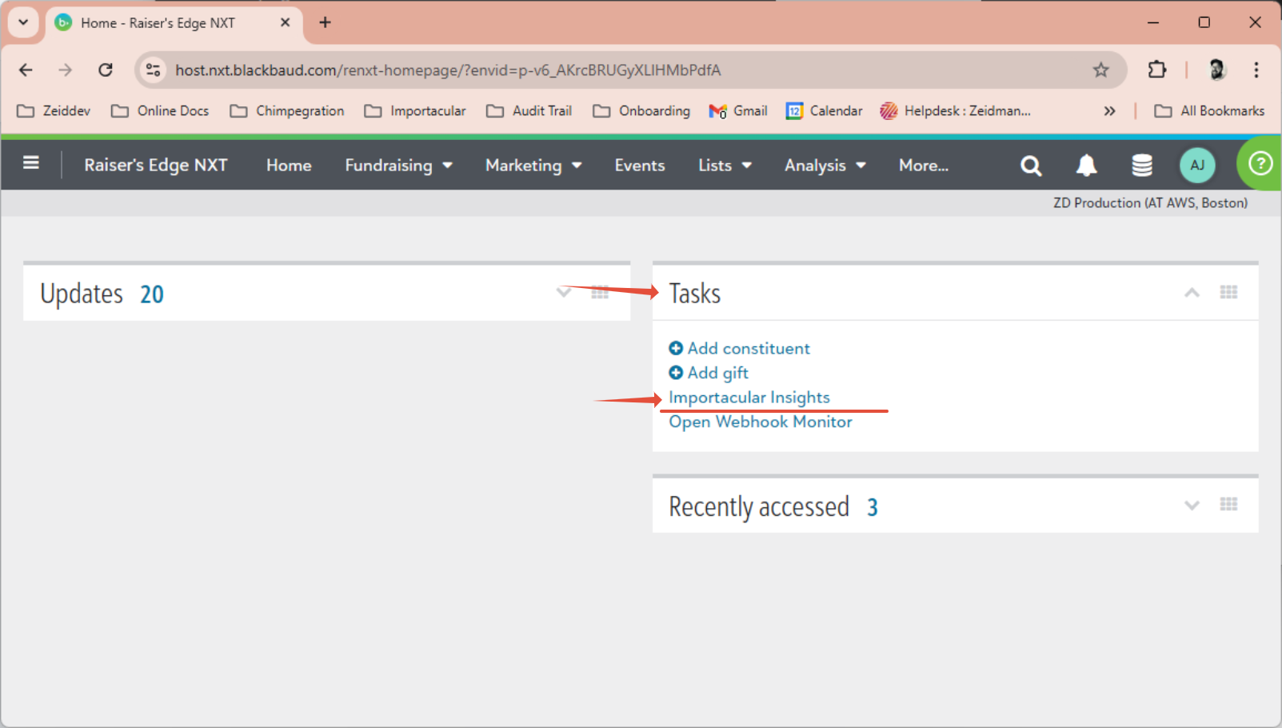Image resolution: width=1282 pixels, height=728 pixels.
Task: Open the Online Docs bookmark folder
Action: [160, 111]
